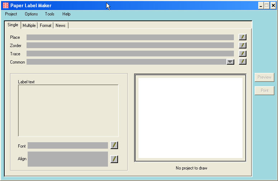Screen dimensions: 278x181
Task: Click the pencil edit icon beside Zorder
Action: (243, 45)
